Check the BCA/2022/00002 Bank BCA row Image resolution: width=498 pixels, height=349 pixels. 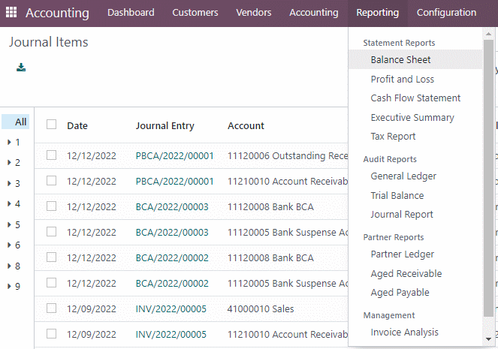pyautogui.click(x=51, y=257)
